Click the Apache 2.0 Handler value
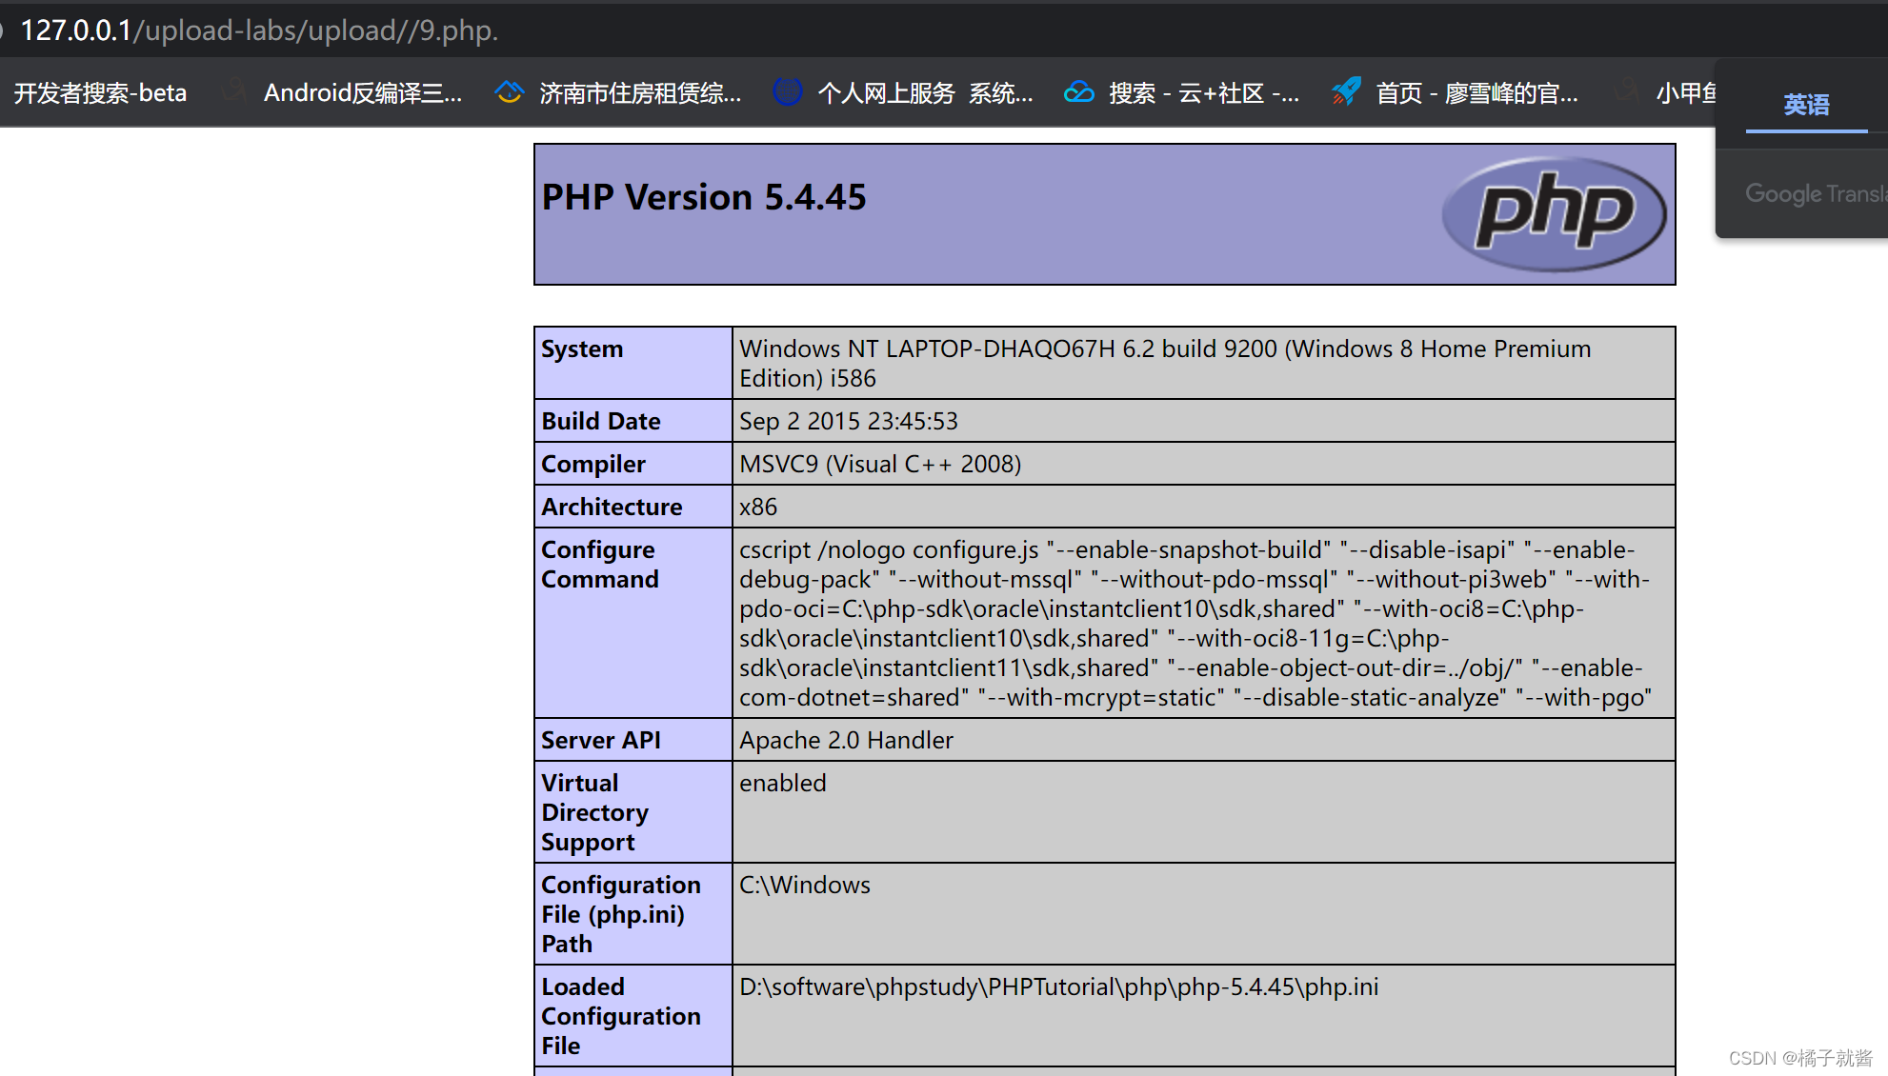The width and height of the screenshot is (1888, 1076). pyautogui.click(x=846, y=740)
